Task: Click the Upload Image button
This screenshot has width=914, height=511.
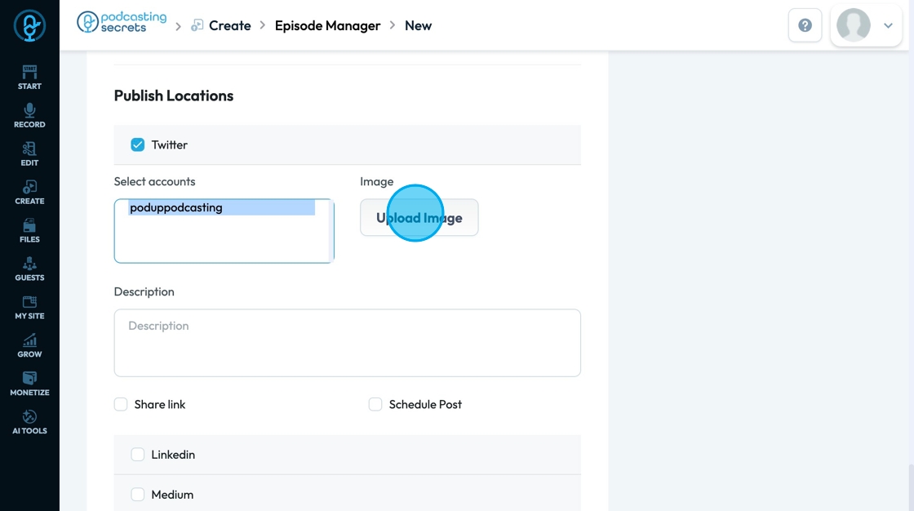Action: [419, 218]
